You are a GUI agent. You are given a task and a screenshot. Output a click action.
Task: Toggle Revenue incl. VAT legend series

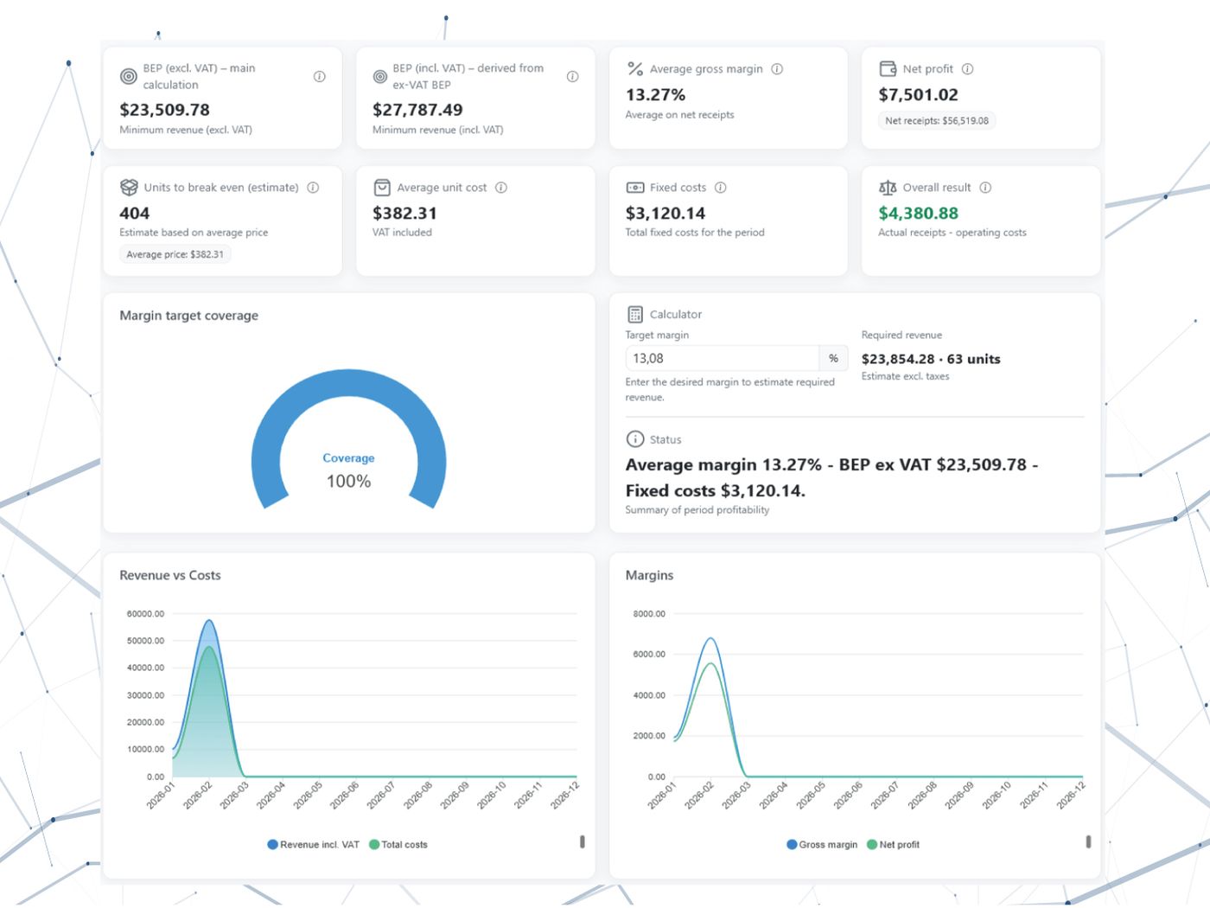313,845
